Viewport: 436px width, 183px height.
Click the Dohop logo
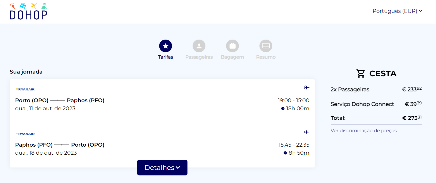coord(28,11)
